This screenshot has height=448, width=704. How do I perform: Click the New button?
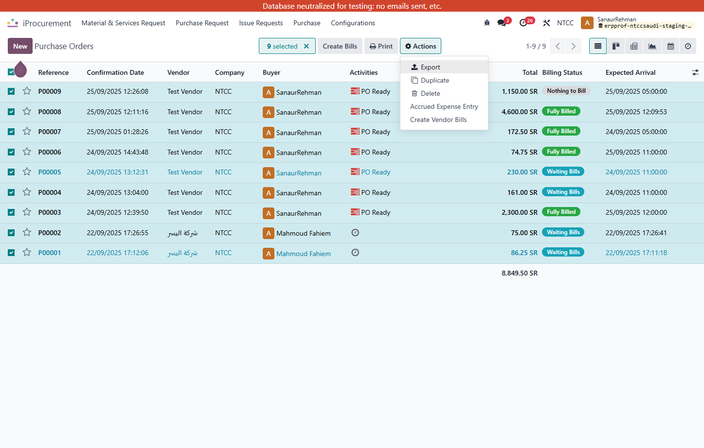(20, 46)
